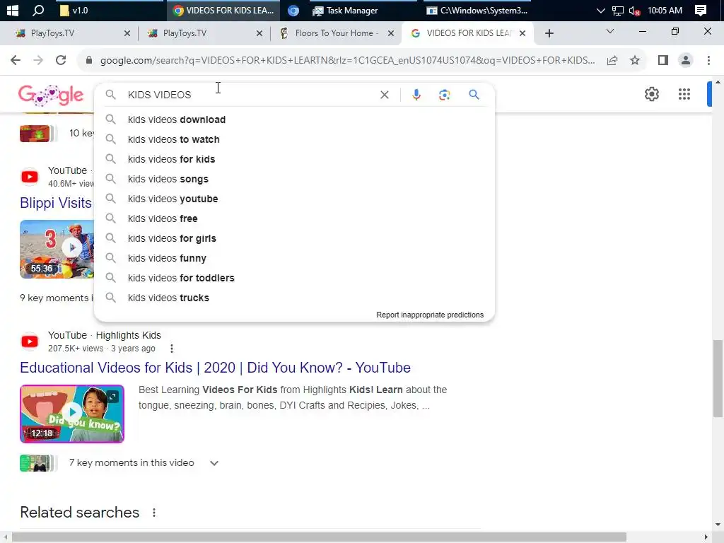This screenshot has height=543, width=724.
Task: Select VIDEOS FOR KIDS LEA browser tab
Action: tap(468, 33)
